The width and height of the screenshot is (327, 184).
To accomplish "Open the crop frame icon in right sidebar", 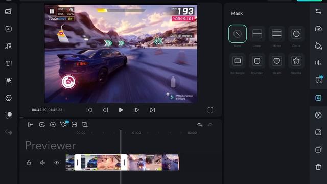I will click(x=318, y=132).
